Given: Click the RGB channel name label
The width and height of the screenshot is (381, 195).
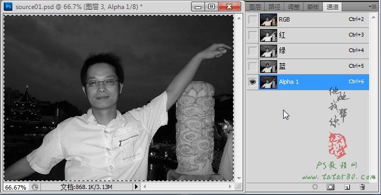Looking at the screenshot, I should pyautogui.click(x=284, y=19).
